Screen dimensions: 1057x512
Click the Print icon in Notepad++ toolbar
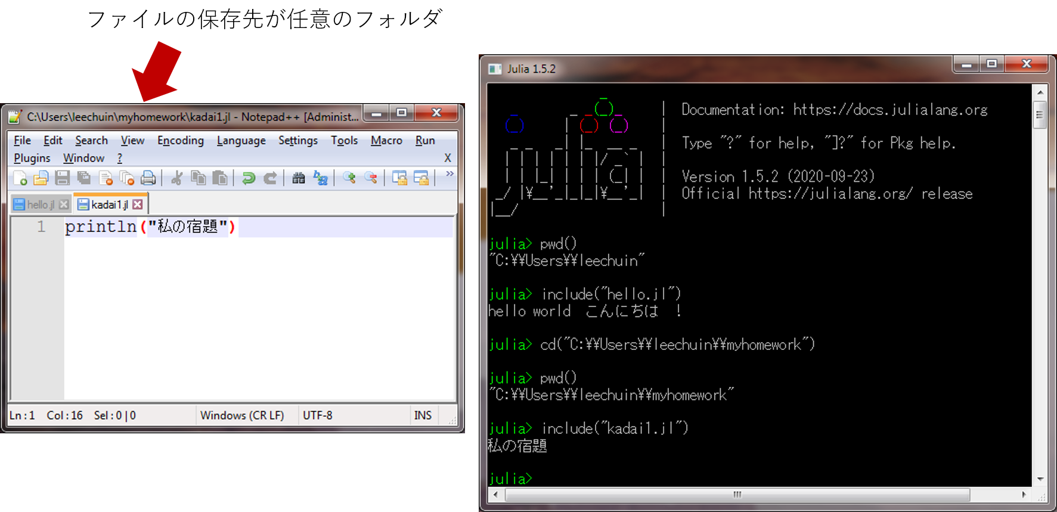(x=148, y=178)
